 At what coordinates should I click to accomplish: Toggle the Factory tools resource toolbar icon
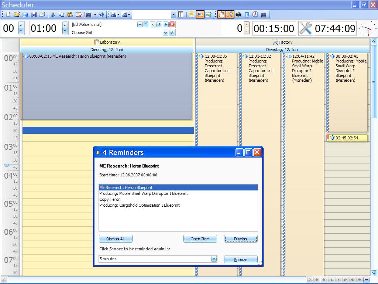(x=230, y=15)
